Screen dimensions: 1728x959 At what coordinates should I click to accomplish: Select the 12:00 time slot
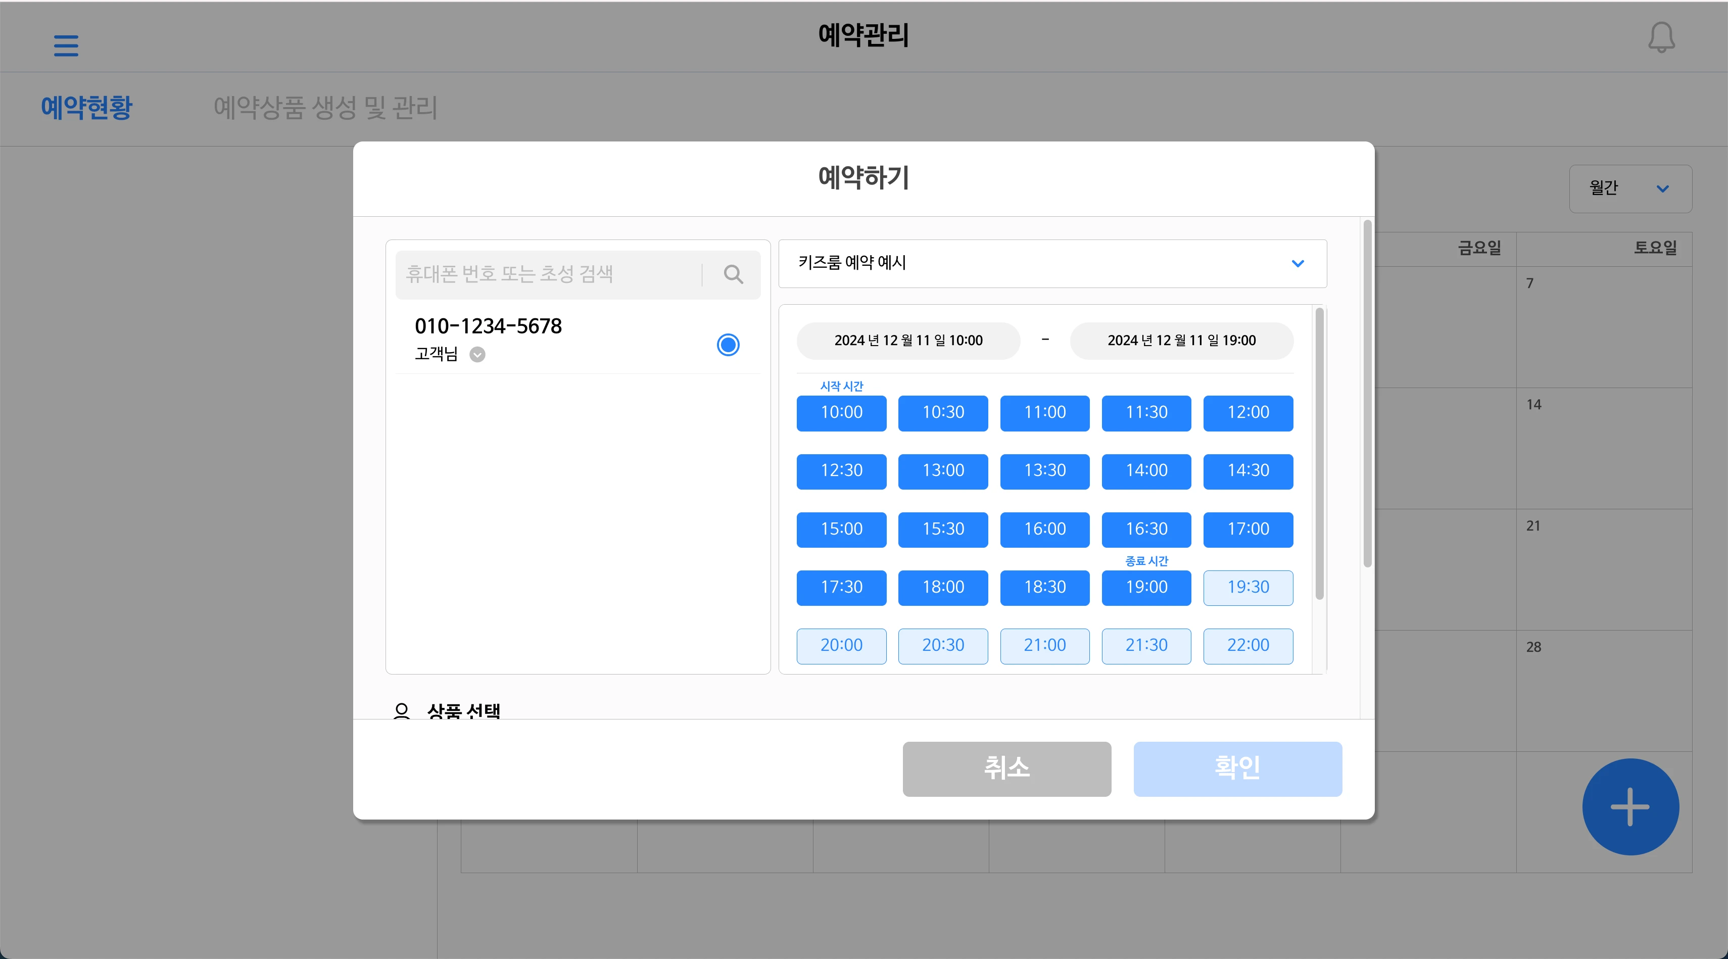click(1247, 413)
